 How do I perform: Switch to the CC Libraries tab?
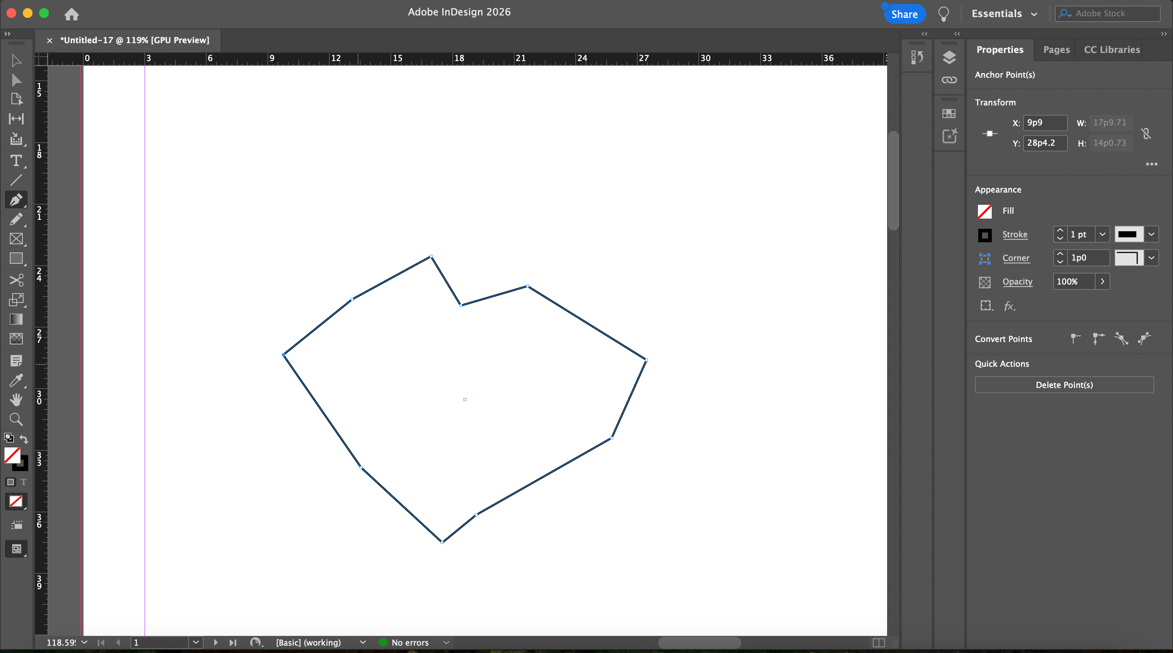pyautogui.click(x=1111, y=50)
